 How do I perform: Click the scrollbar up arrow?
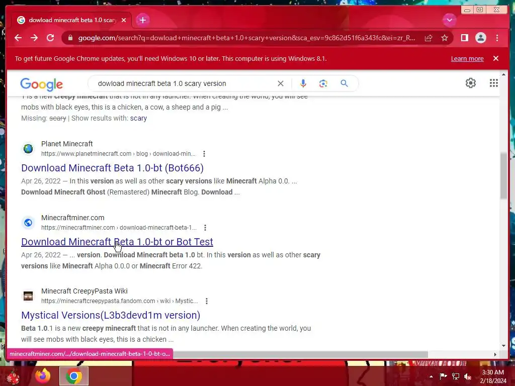pyautogui.click(x=503, y=75)
